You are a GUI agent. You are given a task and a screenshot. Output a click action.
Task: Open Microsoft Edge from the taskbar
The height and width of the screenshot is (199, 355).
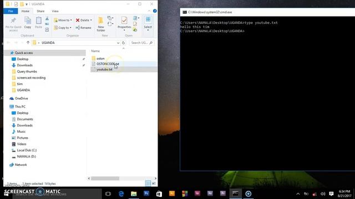[x=121, y=193]
